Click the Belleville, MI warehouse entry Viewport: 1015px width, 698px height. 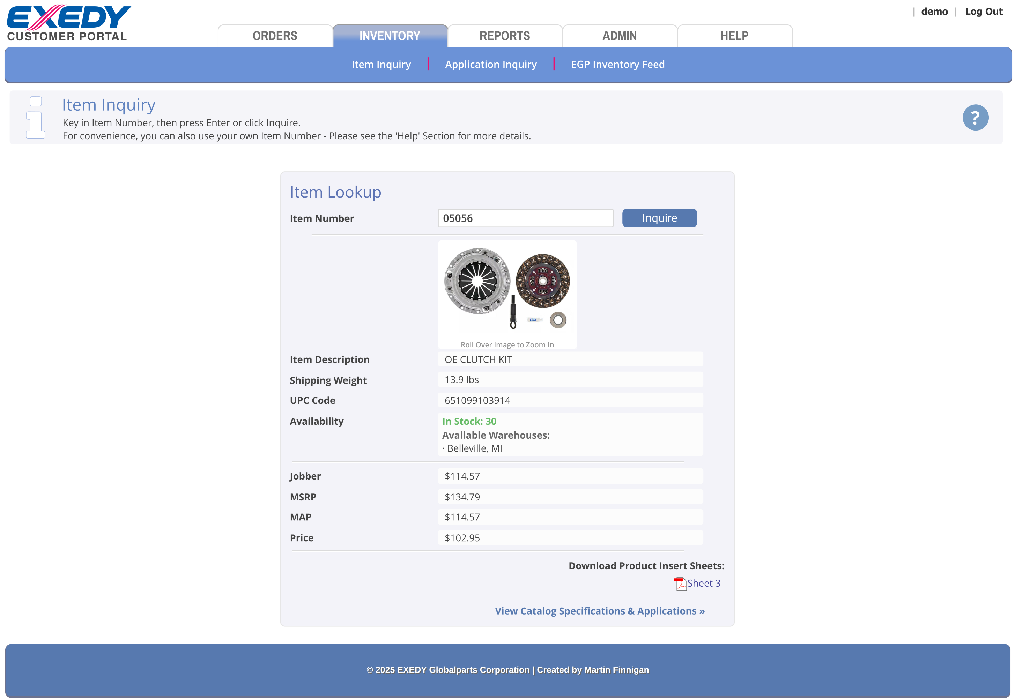[474, 448]
